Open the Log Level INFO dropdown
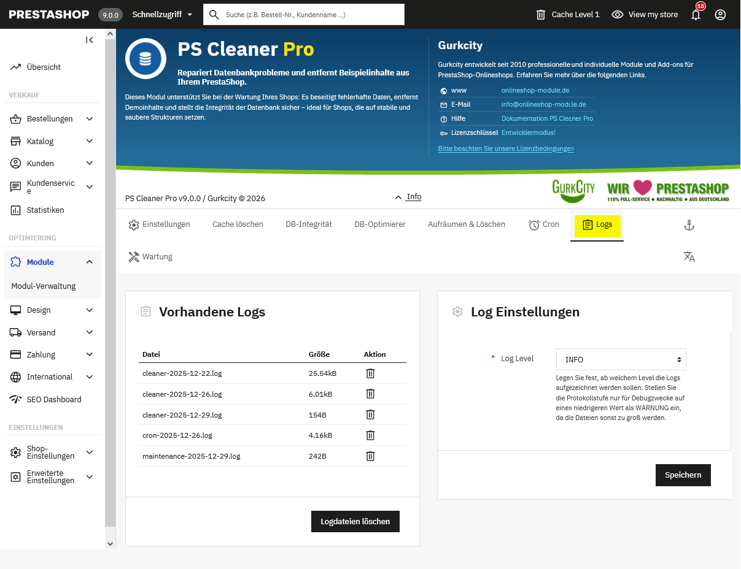The width and height of the screenshot is (741, 569). pyautogui.click(x=621, y=360)
